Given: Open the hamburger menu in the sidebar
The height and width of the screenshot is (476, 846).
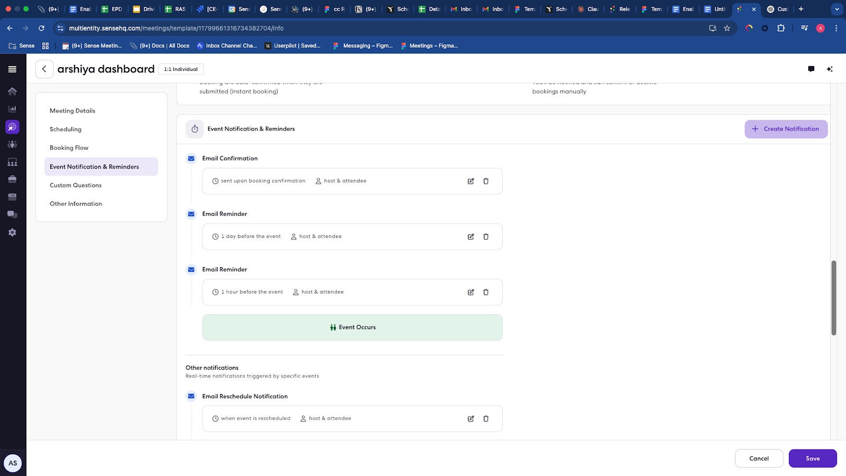Looking at the screenshot, I should pyautogui.click(x=12, y=69).
